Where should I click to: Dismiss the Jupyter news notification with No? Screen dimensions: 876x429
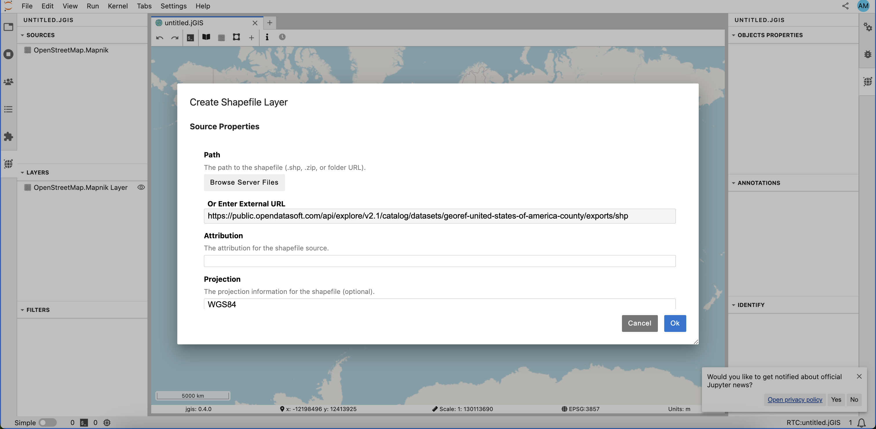(855, 400)
